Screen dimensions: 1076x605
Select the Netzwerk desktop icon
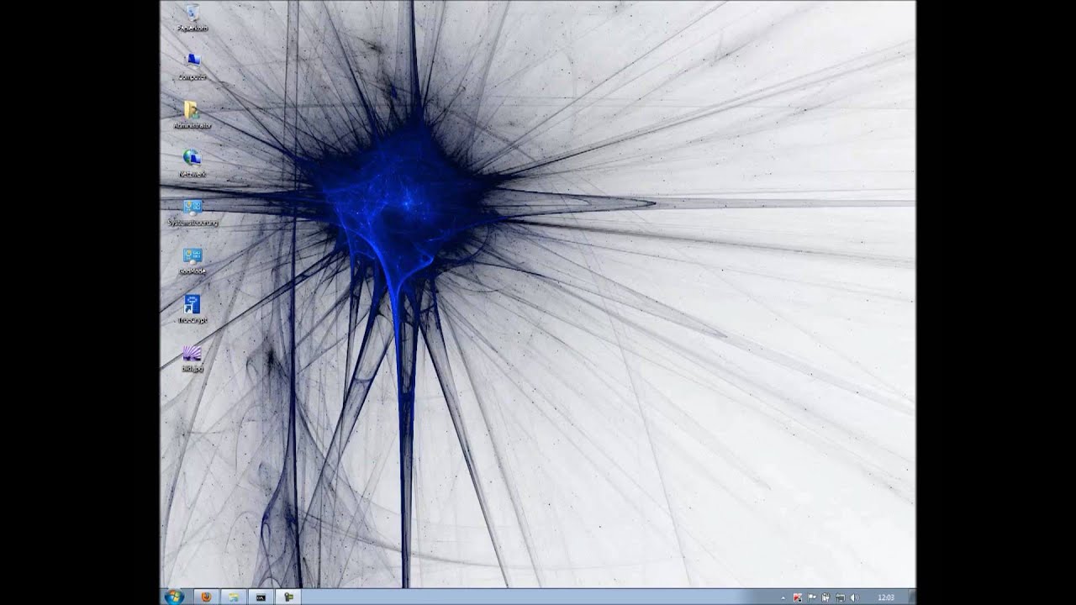[193, 163]
